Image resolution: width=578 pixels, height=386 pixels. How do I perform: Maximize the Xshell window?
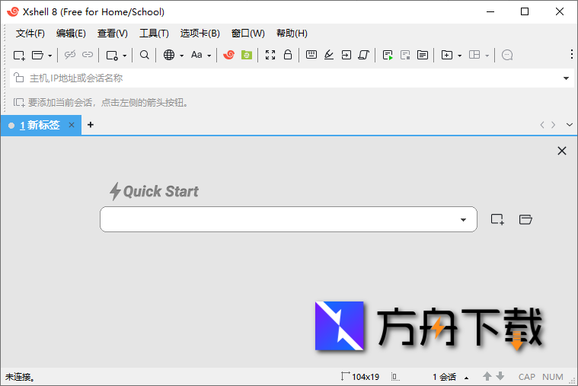coord(525,11)
